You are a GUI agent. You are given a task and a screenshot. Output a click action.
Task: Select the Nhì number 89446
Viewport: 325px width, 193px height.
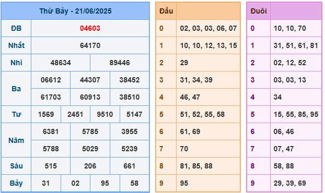[x=120, y=63]
